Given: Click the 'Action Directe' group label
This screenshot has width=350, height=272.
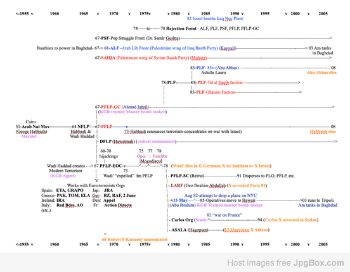Looking at the screenshot, I should pyautogui.click(x=118, y=205).
